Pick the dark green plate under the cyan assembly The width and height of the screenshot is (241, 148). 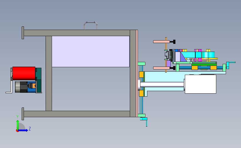[204, 63]
